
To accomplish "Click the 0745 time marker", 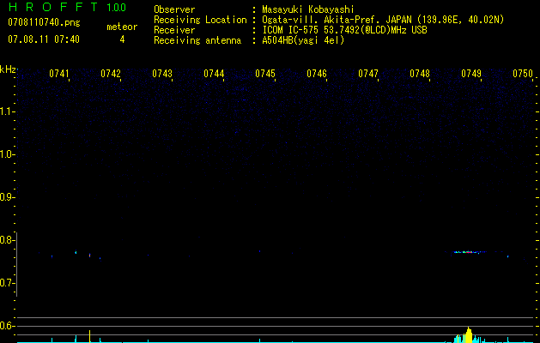I will pos(265,74).
